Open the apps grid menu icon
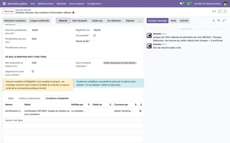Image resolution: width=230 pixels, height=143 pixels. 4,4
